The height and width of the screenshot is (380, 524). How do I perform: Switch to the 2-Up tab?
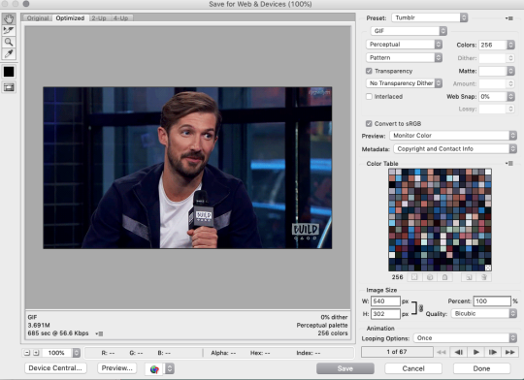pyautogui.click(x=99, y=18)
